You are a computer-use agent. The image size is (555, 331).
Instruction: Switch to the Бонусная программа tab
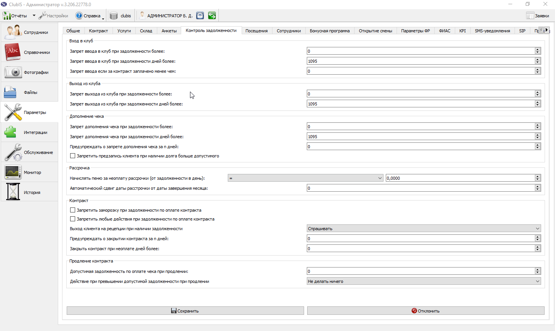[330, 31]
